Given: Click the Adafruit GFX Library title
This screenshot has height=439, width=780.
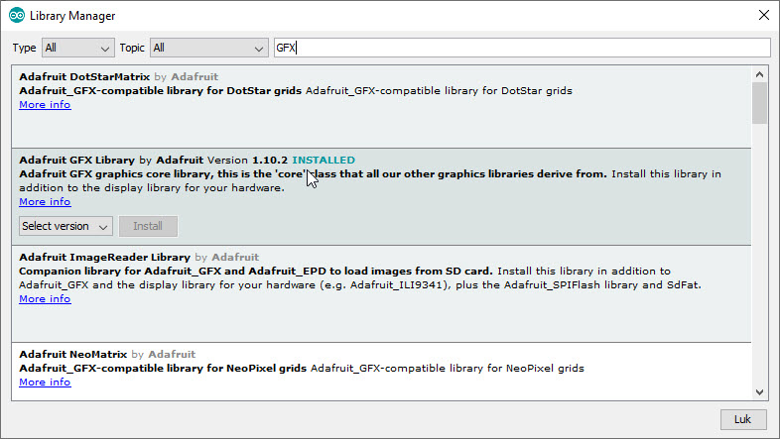Looking at the screenshot, I should pos(77,160).
